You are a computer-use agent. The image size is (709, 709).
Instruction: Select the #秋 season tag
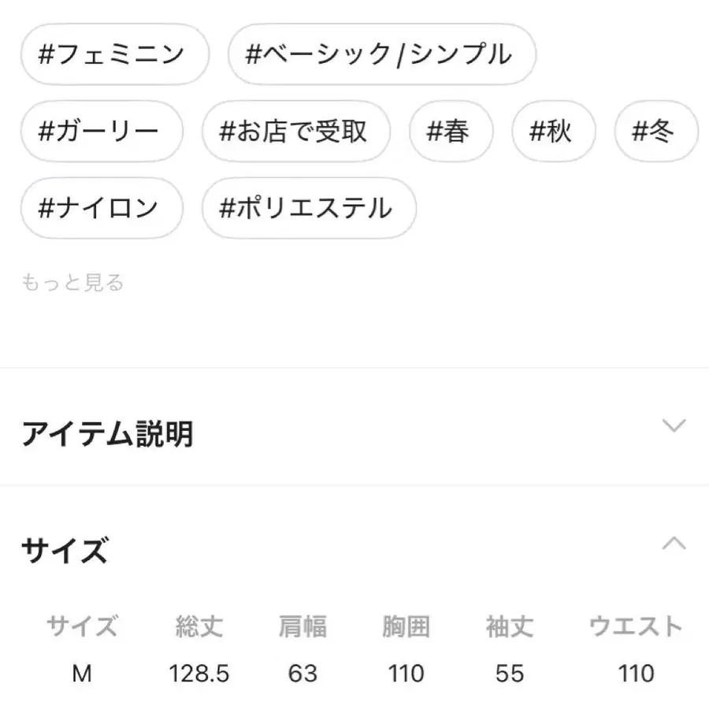(x=554, y=132)
